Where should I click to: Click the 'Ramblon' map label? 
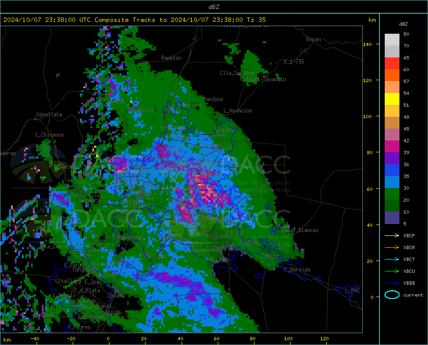tap(171, 58)
